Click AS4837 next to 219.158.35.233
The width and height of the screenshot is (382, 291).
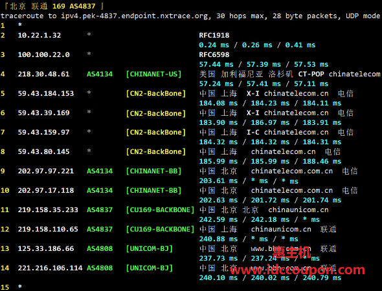pyautogui.click(x=100, y=210)
